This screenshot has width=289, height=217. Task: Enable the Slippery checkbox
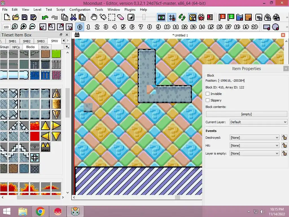click(x=207, y=100)
